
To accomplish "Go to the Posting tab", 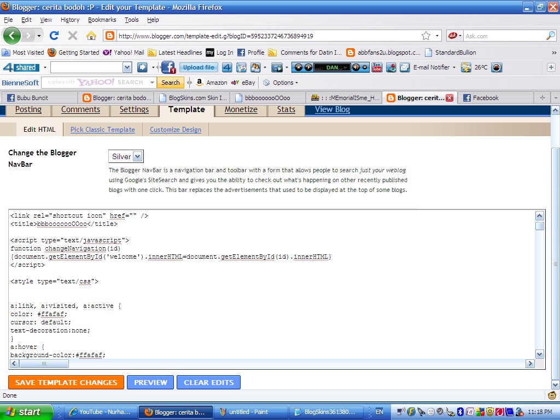I will 28,109.
